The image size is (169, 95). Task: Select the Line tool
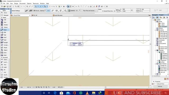click(x=4, y=72)
